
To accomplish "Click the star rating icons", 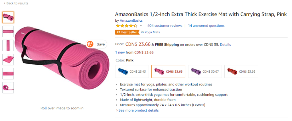I will (126, 26).
